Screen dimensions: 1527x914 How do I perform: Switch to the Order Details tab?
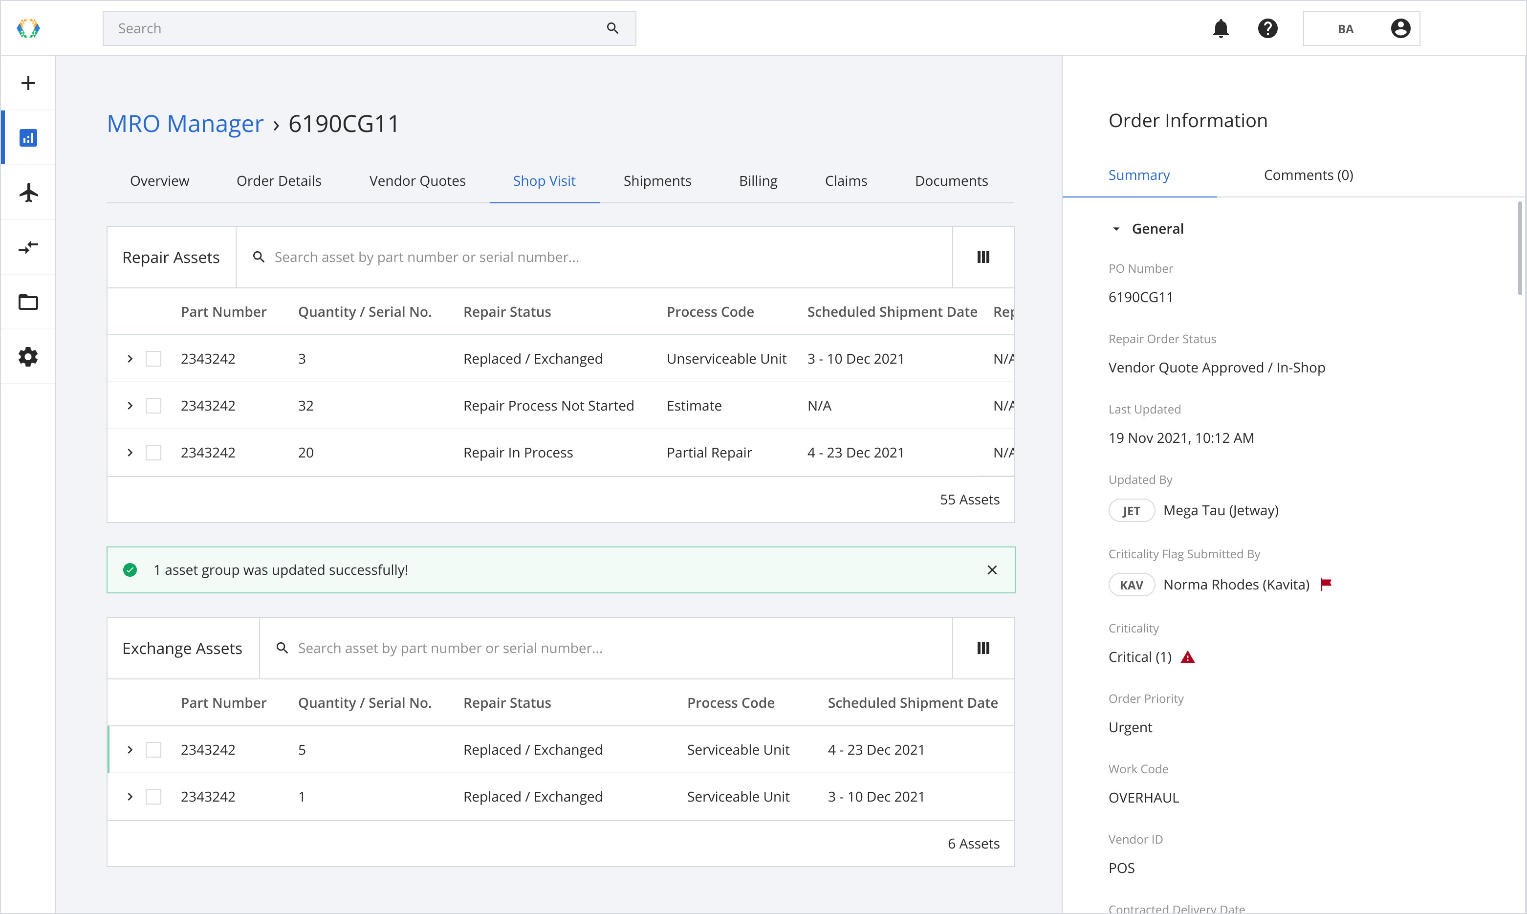coord(279,181)
